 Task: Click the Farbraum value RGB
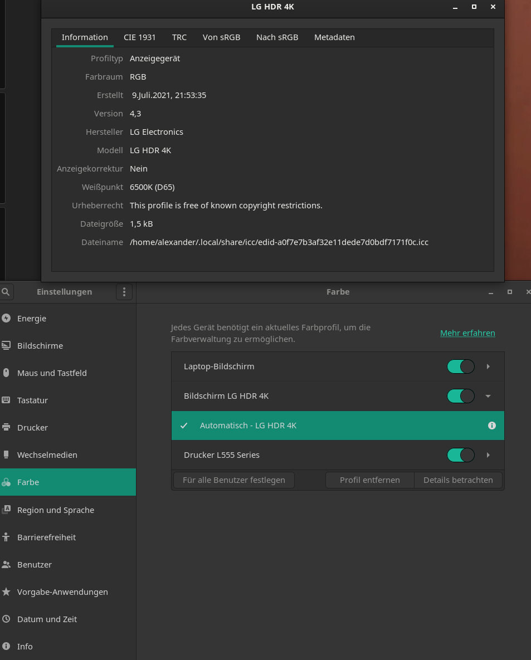(x=138, y=77)
